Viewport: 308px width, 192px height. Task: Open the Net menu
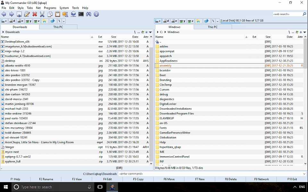click(38, 8)
